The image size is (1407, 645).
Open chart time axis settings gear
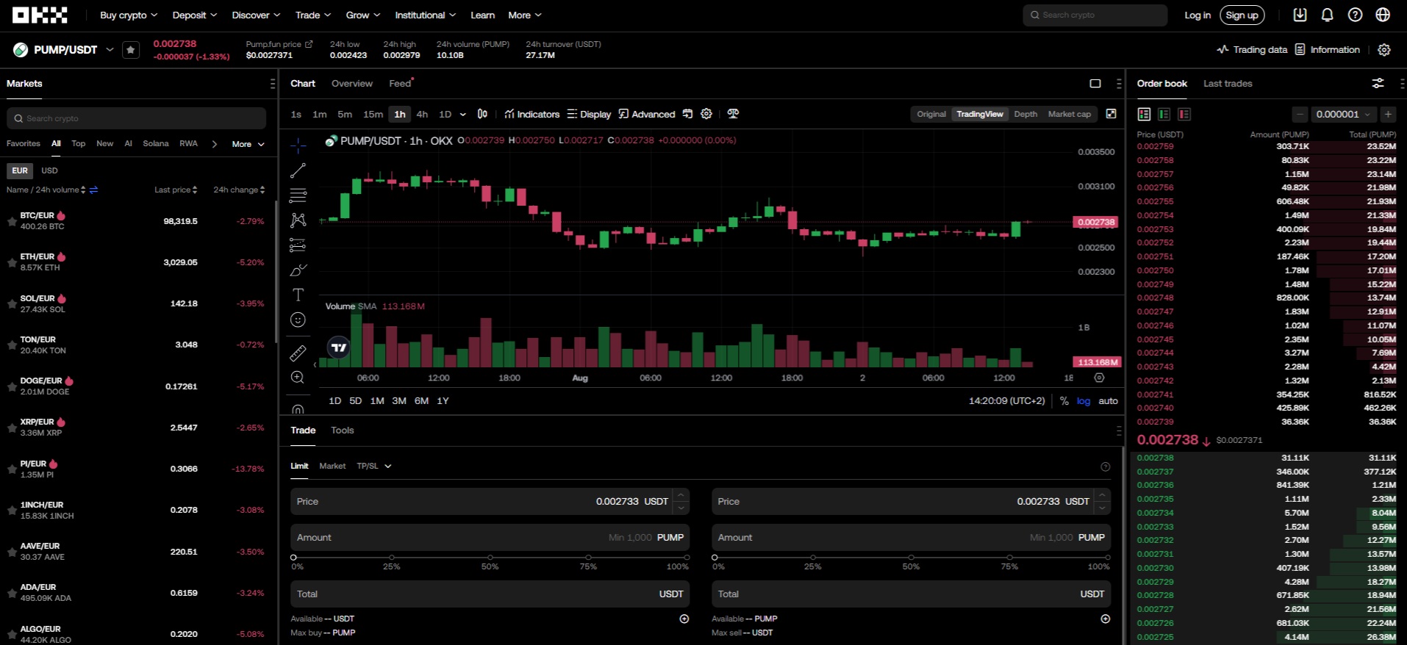click(1099, 378)
